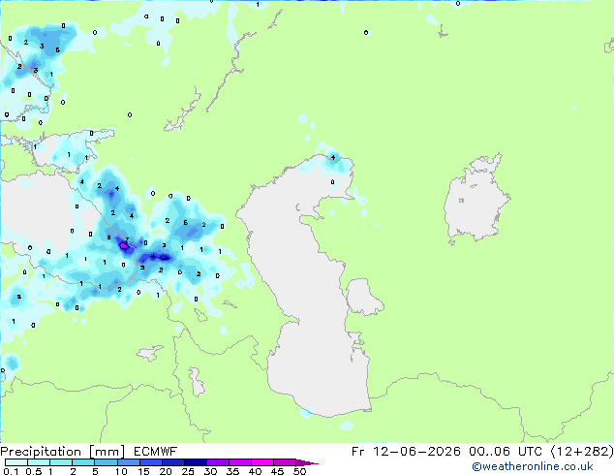Select the 20–25 mm legend color swatch
Image resolution: width=614 pixels, height=475 pixels.
click(x=172, y=462)
